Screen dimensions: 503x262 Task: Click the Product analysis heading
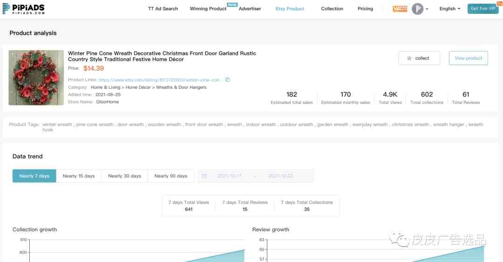click(x=33, y=33)
